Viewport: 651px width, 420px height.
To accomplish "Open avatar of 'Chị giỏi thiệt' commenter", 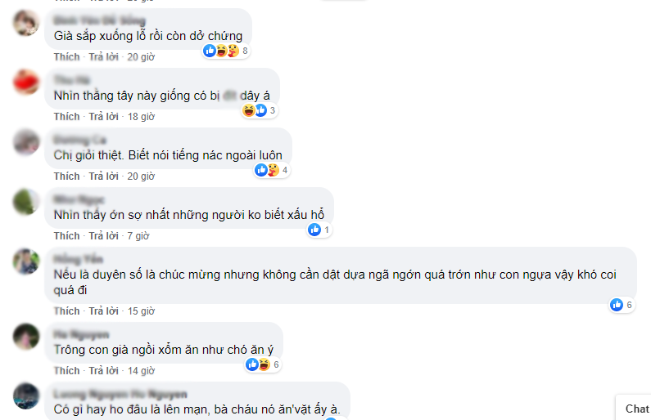I will click(26, 141).
